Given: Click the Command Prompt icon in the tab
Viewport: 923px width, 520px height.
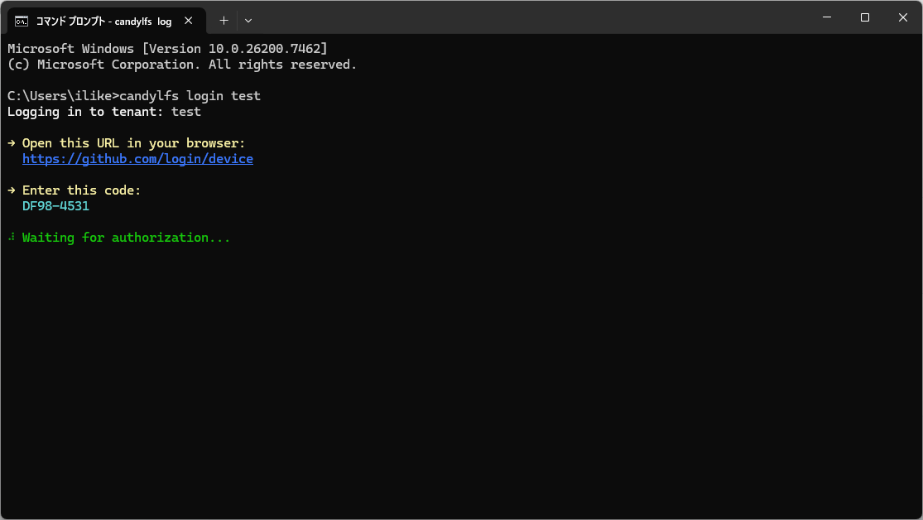Looking at the screenshot, I should pos(22,21).
